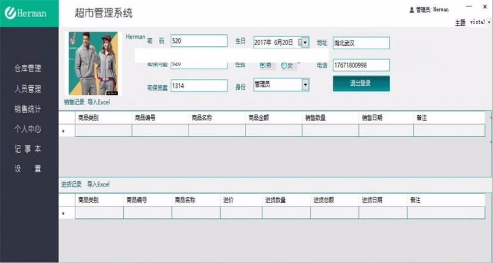The image size is (493, 263).
Task: Click the 商品金额 column header
Action: click(x=273, y=118)
